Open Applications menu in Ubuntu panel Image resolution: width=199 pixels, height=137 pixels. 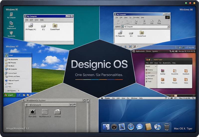click(140, 51)
